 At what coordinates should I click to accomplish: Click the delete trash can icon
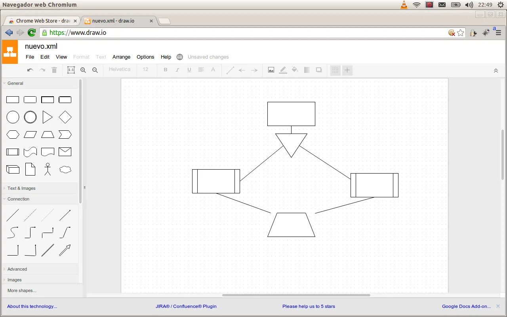pos(54,70)
